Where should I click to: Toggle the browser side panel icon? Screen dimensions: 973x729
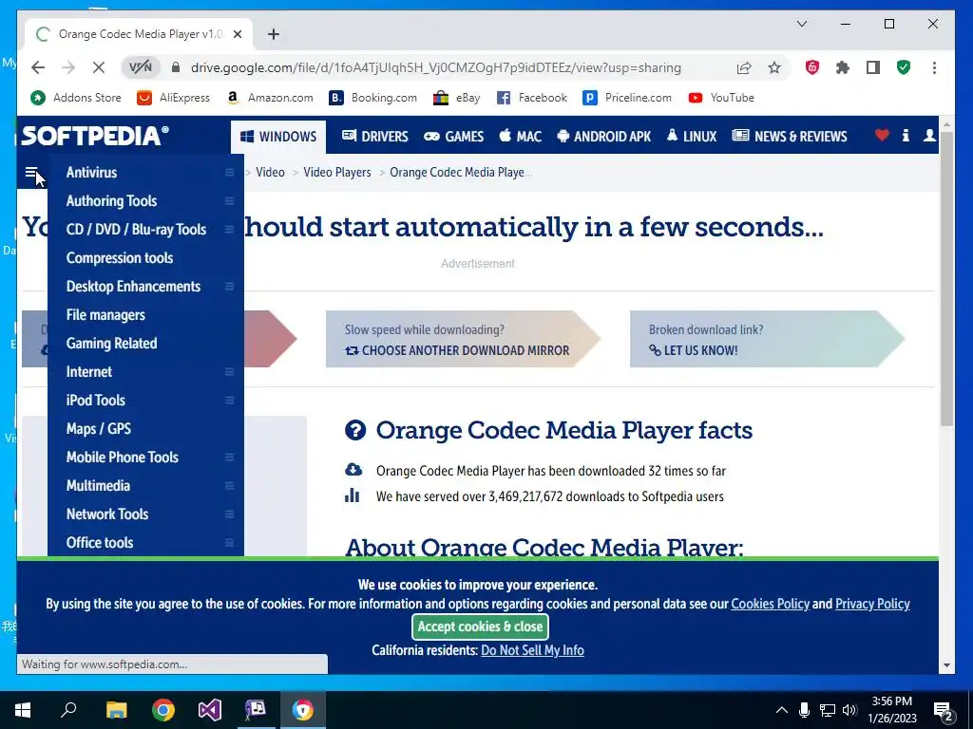click(x=873, y=67)
